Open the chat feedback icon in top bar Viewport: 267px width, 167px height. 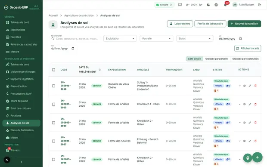pos(180,5)
